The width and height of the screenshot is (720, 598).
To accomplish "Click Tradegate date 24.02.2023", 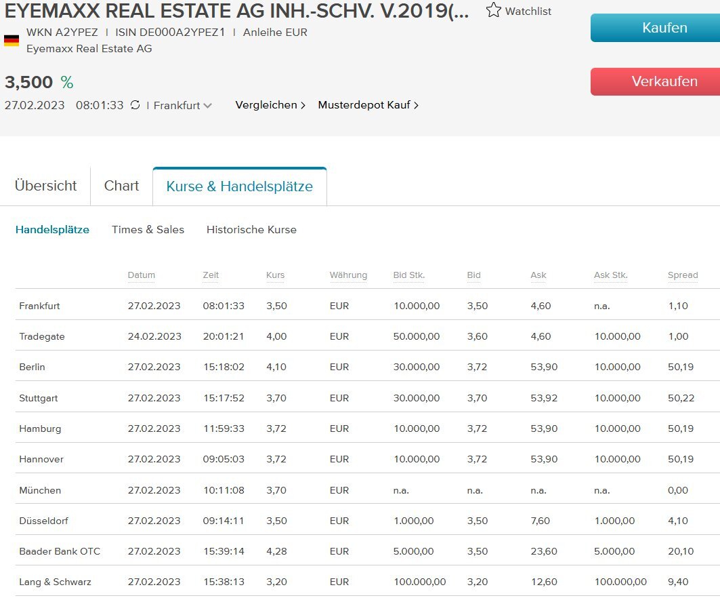I will point(154,336).
